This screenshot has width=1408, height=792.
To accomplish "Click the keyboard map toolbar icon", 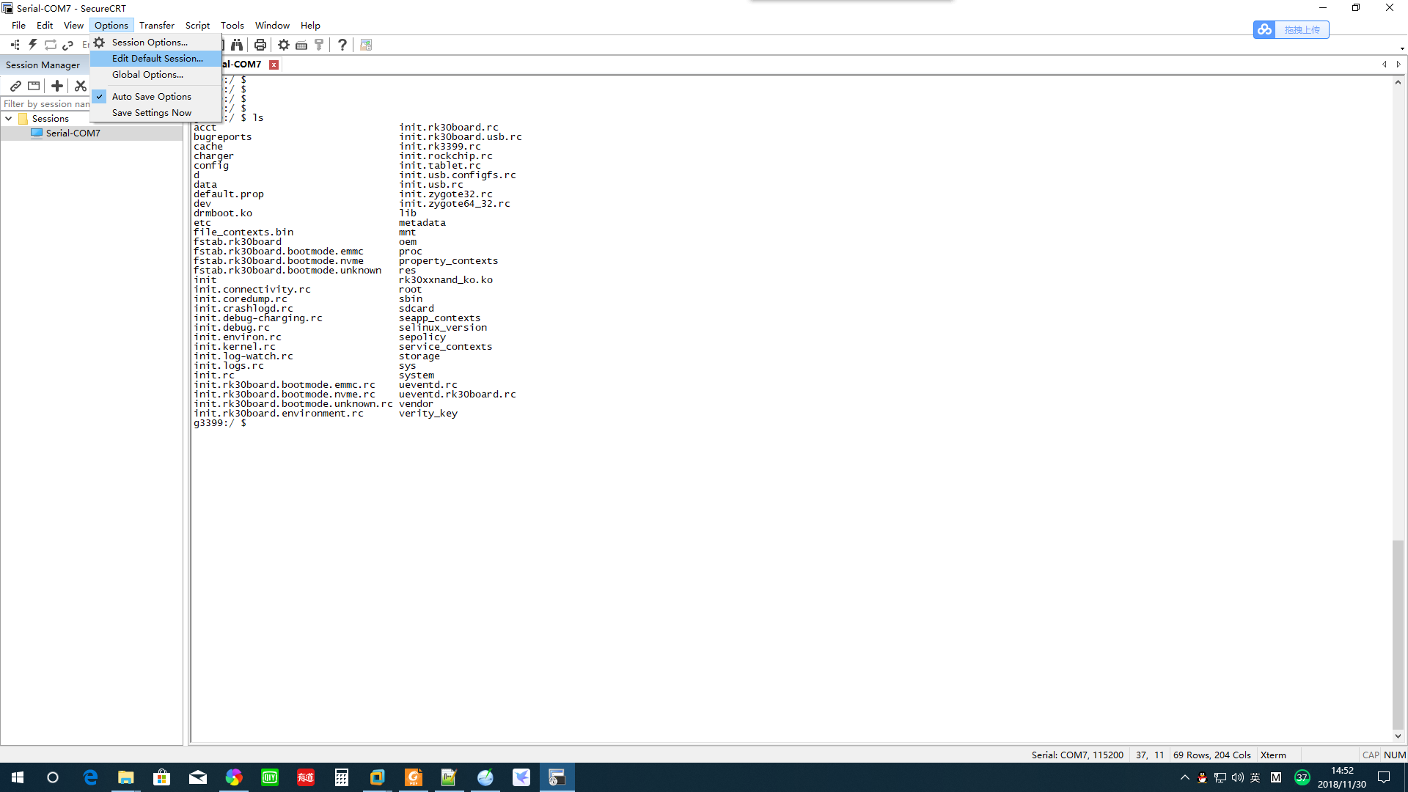I will pyautogui.click(x=301, y=44).
